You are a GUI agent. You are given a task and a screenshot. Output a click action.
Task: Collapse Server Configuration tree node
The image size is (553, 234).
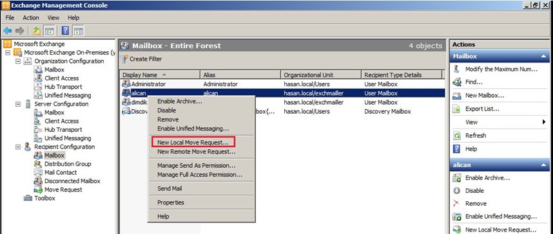pyautogui.click(x=18, y=104)
